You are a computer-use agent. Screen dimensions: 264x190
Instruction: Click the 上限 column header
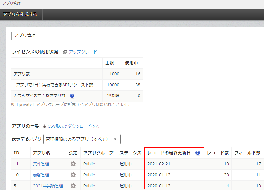click(x=110, y=63)
